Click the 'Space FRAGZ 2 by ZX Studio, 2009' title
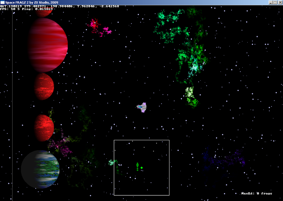Screen dimensions: 283x201 click(x=32, y=2)
